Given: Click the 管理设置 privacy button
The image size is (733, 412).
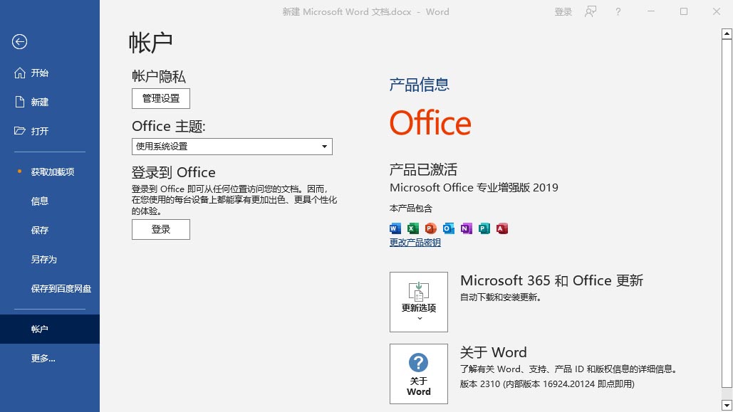Looking at the screenshot, I should pyautogui.click(x=161, y=99).
